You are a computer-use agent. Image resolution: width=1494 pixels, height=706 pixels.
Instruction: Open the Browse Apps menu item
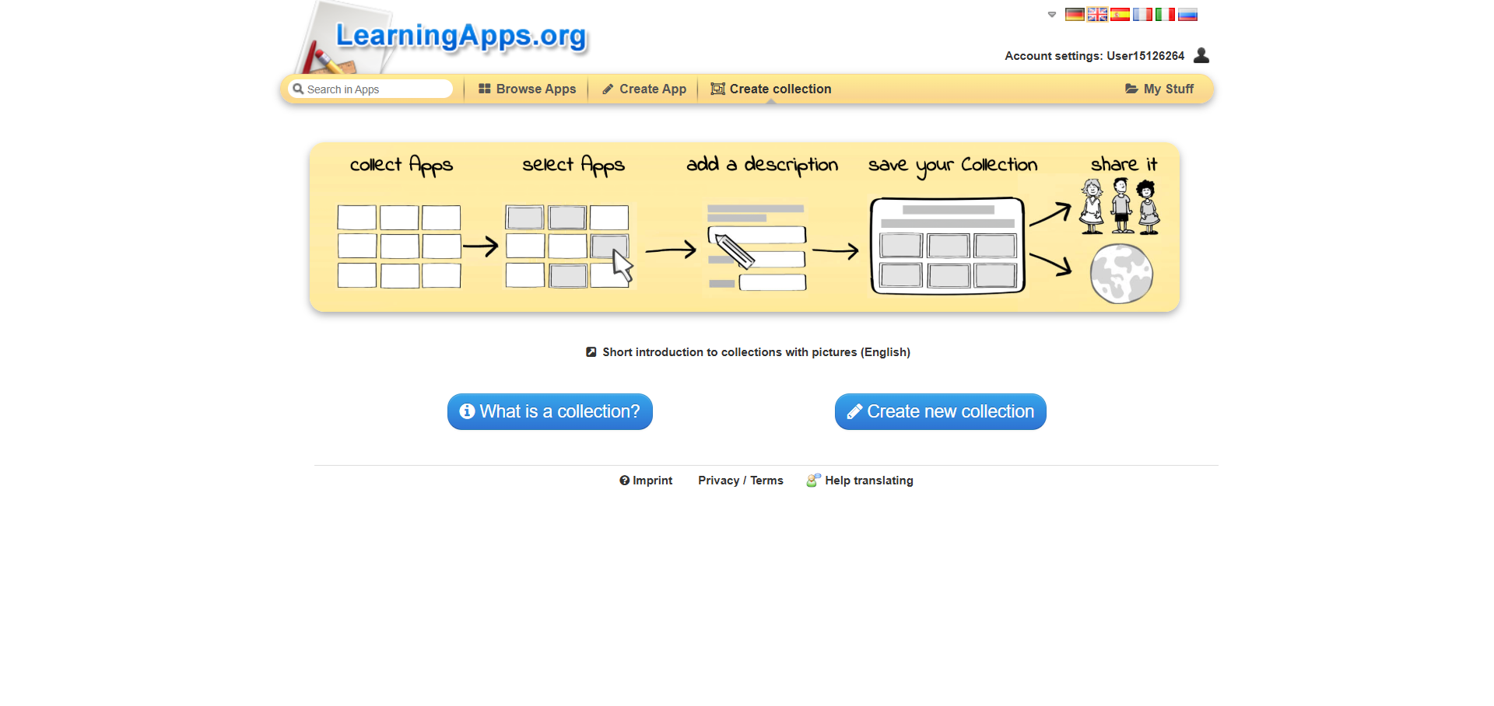(528, 89)
